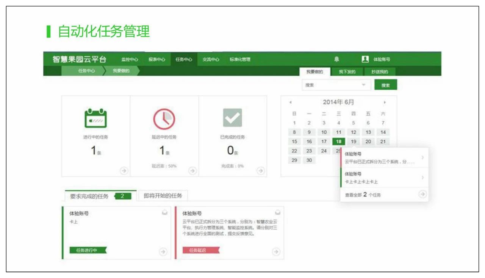The width and height of the screenshot is (485, 278).
Task: Click the red clock 延迟中的任务 icon
Action: click(x=164, y=118)
